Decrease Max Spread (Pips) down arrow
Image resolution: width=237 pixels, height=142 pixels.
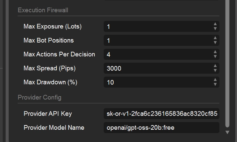click(x=215, y=70)
